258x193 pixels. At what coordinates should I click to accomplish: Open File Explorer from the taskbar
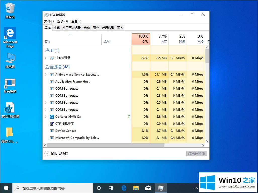[x=136, y=188]
